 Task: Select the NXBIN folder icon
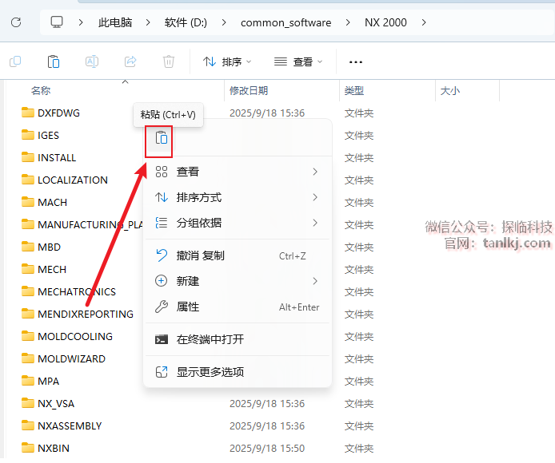tap(28, 448)
